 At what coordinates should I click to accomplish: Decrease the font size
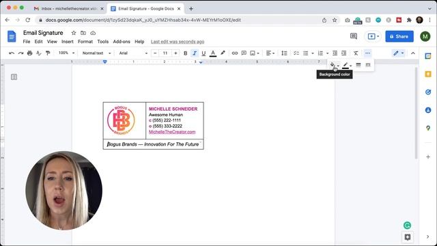tap(155, 53)
